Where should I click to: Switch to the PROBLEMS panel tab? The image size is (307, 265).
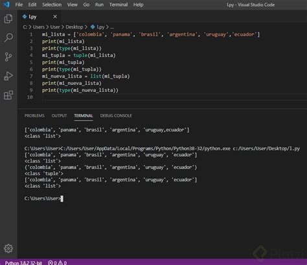pos(34,115)
